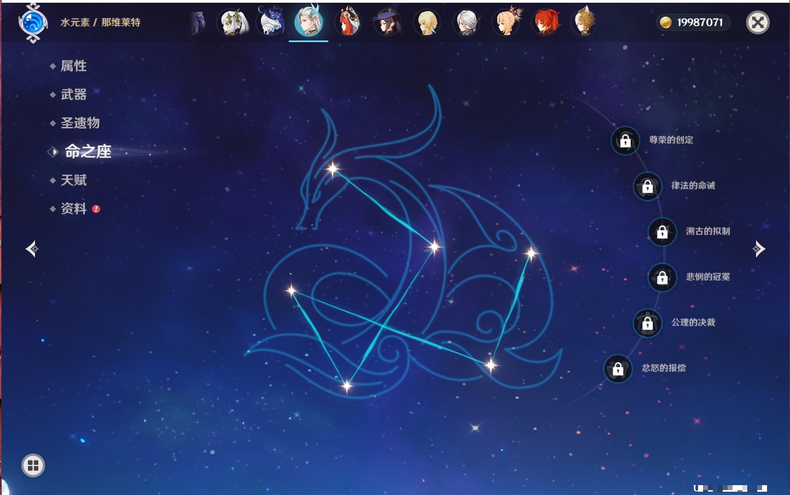Open locked constellation 尊荣的创定
Image resolution: width=790 pixels, height=495 pixels.
625,141
